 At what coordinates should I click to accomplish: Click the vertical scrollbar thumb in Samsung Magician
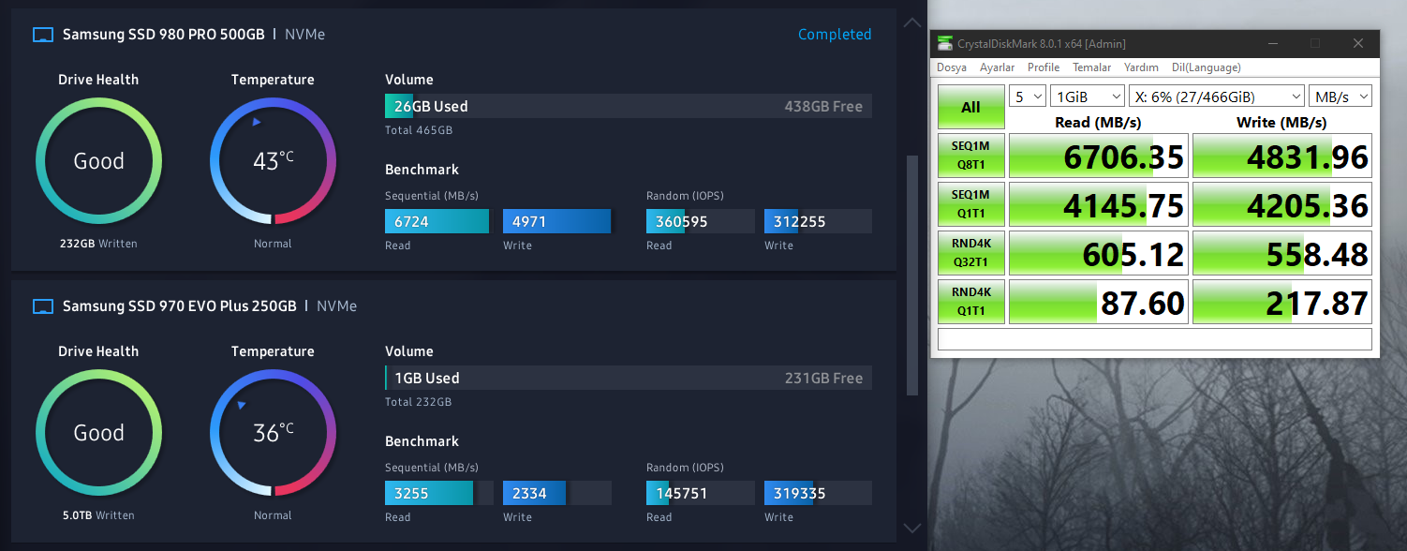coord(912,275)
